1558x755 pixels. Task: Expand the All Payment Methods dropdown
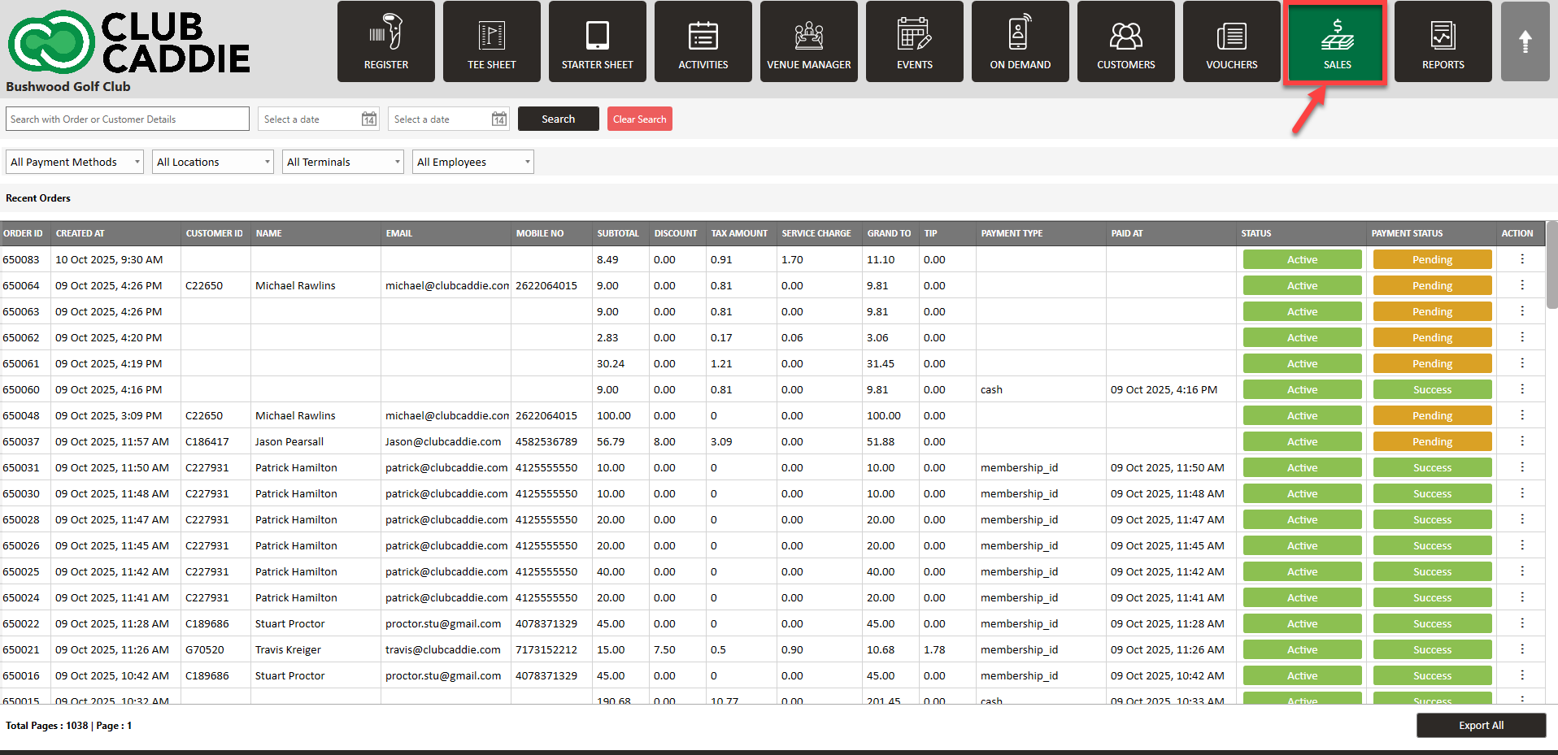tap(75, 163)
